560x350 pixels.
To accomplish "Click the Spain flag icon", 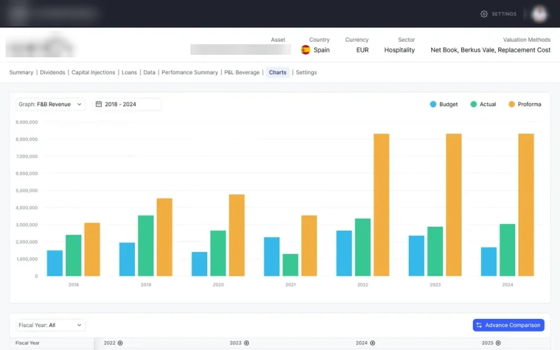I will 306,50.
